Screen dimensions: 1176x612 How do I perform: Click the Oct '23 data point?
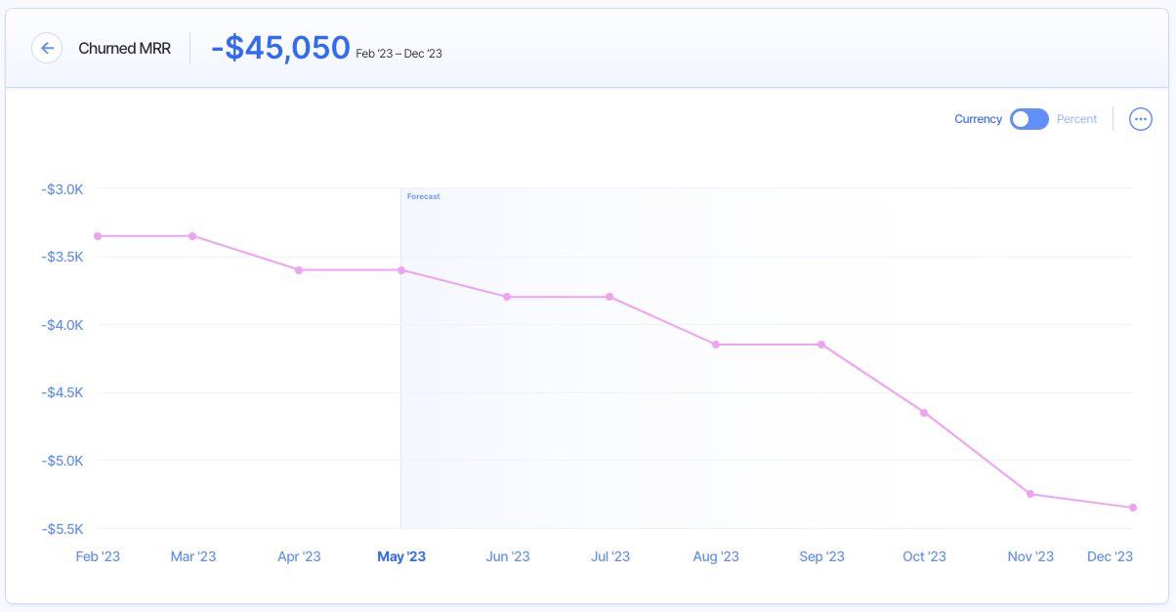point(923,413)
